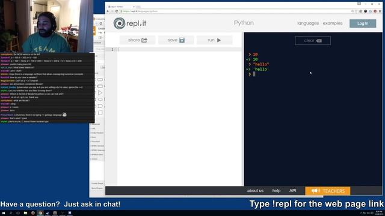
Task: Select the 'hello' output text in console
Action: [x=260, y=70]
